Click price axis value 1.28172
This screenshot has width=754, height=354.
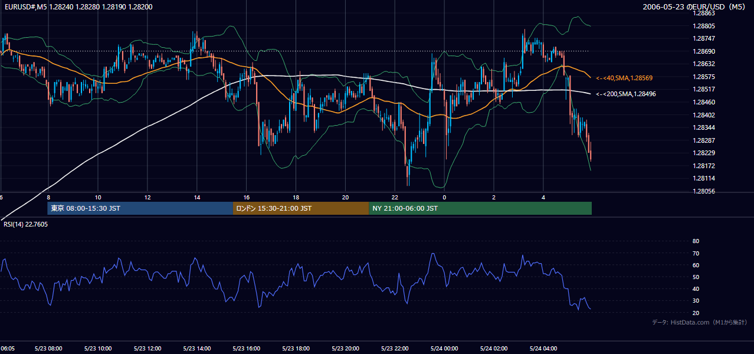[x=704, y=166]
